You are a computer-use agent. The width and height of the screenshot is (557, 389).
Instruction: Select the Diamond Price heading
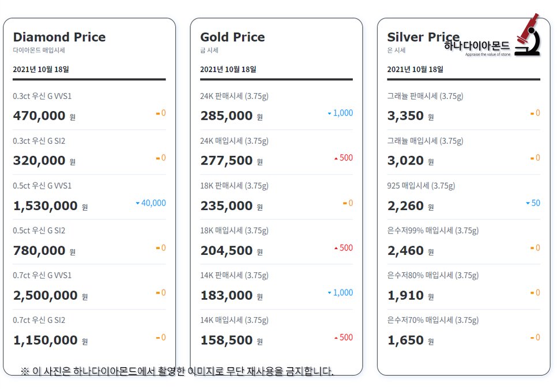click(59, 37)
